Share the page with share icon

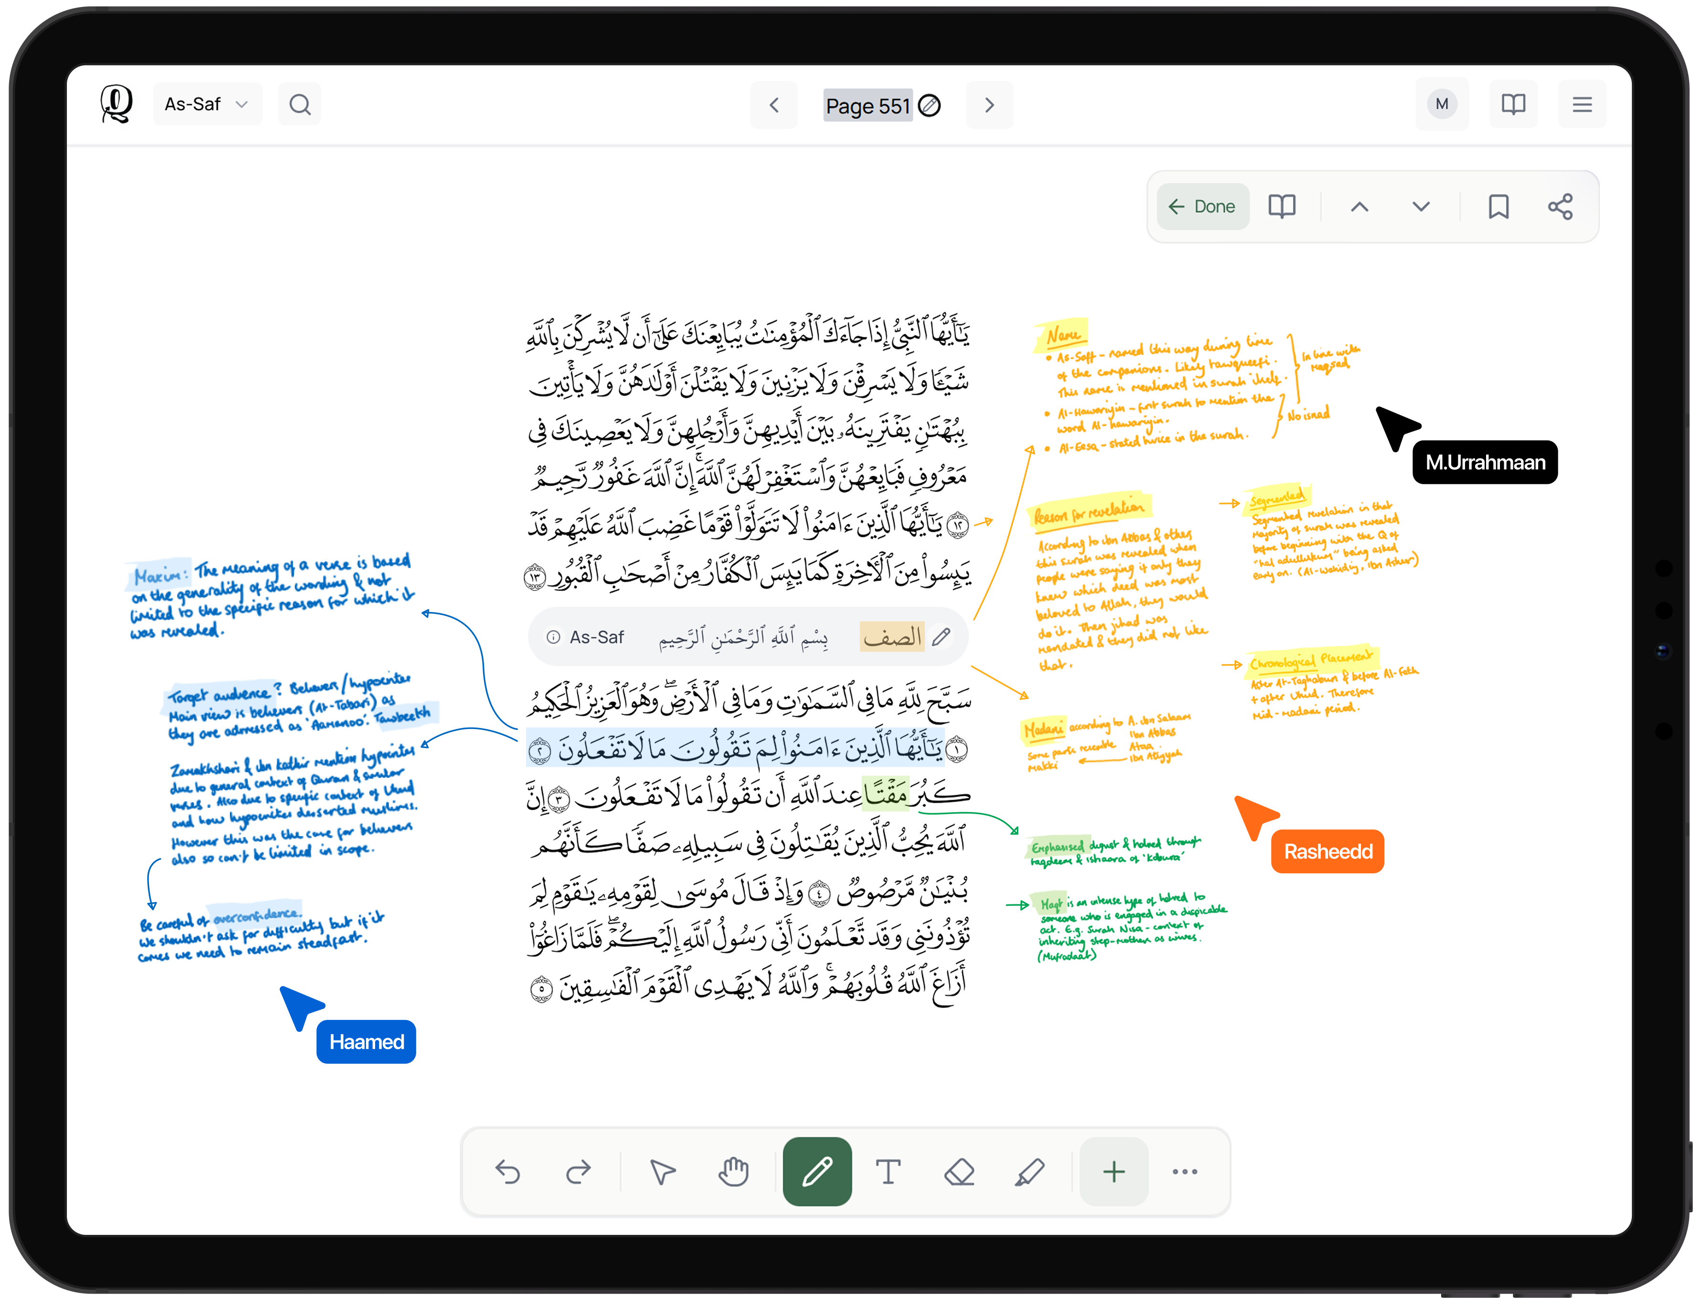[1560, 206]
